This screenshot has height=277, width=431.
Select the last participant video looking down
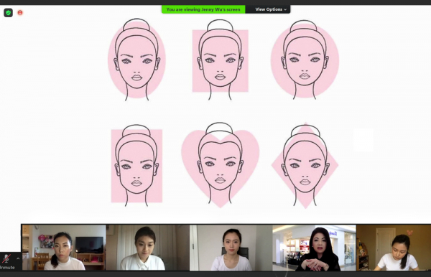[x=394, y=248]
